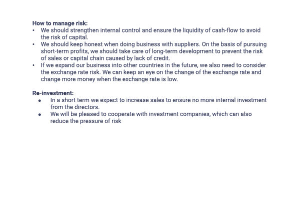Viewport: 300px width, 202px height.
Task: Click the line starting 'change more money'
Action: 109,79
